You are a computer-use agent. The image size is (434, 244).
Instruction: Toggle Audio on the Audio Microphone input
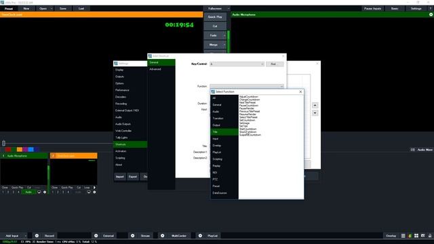(x=28, y=192)
